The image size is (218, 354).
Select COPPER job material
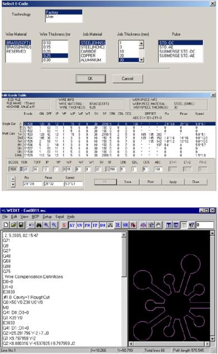pyautogui.click(x=92, y=55)
